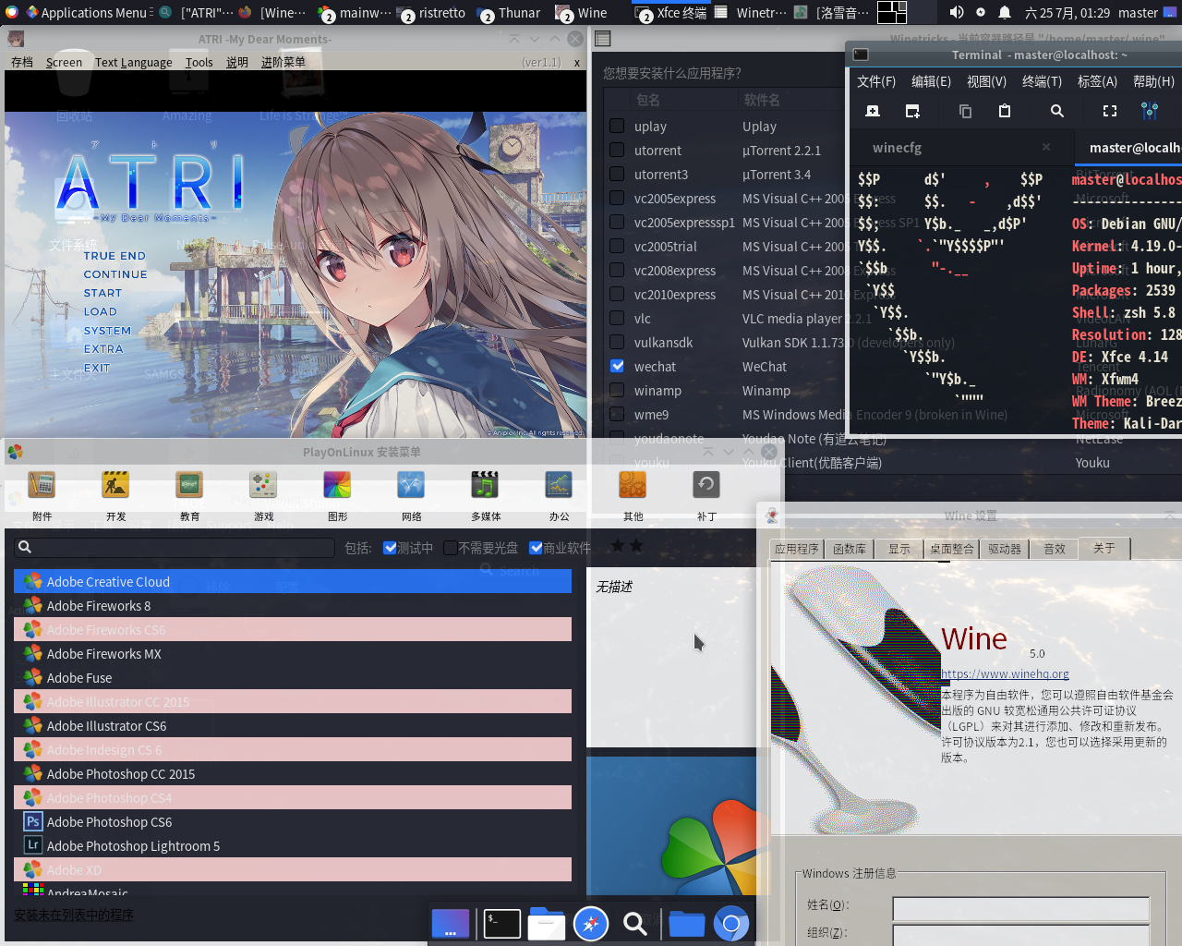Open notifications bell in top panel
The image size is (1182, 946).
coord(1005,12)
